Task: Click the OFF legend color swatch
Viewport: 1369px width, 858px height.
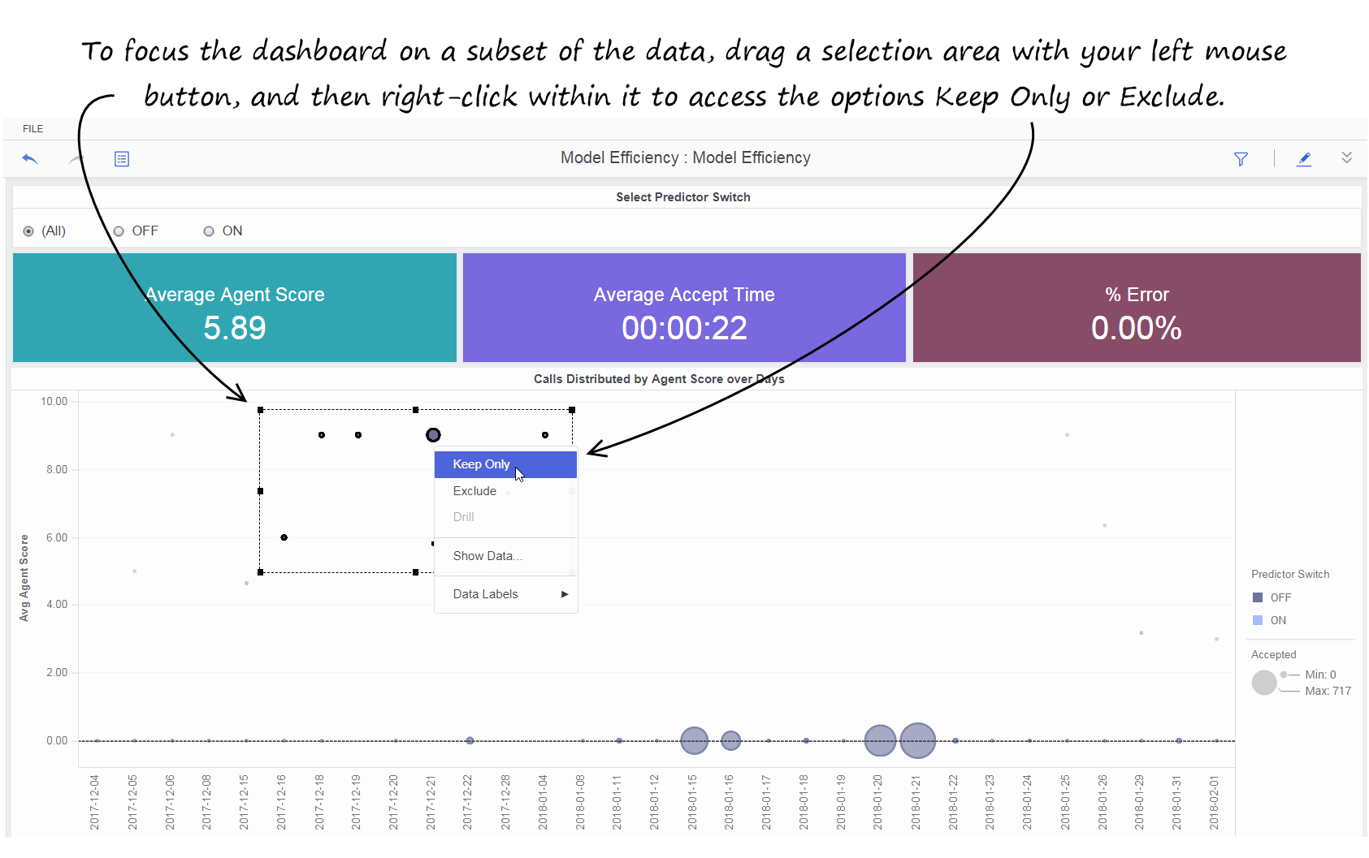Action: [x=1258, y=597]
